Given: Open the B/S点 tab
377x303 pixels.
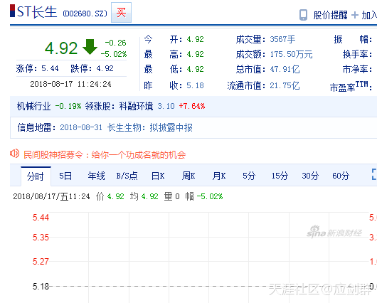Looking at the screenshot, I should [x=127, y=176].
